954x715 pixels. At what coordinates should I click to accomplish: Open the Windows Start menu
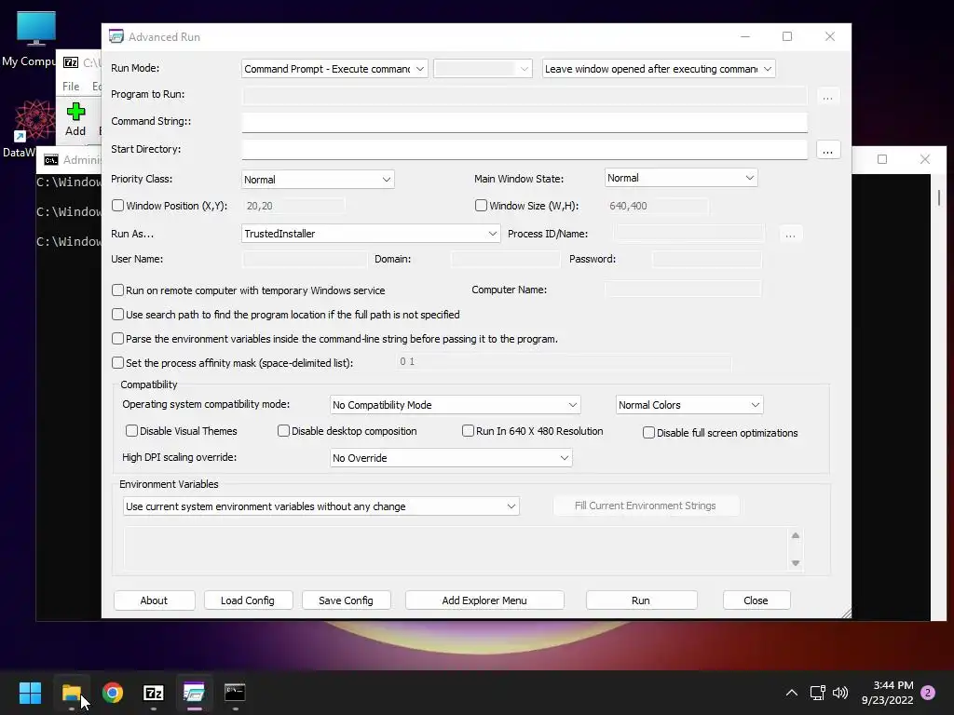[30, 692]
